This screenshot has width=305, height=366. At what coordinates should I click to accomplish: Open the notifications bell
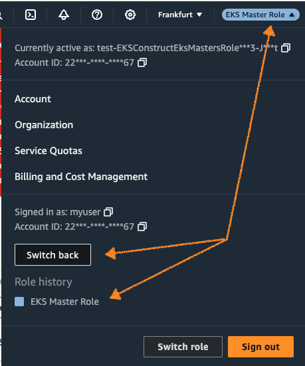click(x=64, y=15)
